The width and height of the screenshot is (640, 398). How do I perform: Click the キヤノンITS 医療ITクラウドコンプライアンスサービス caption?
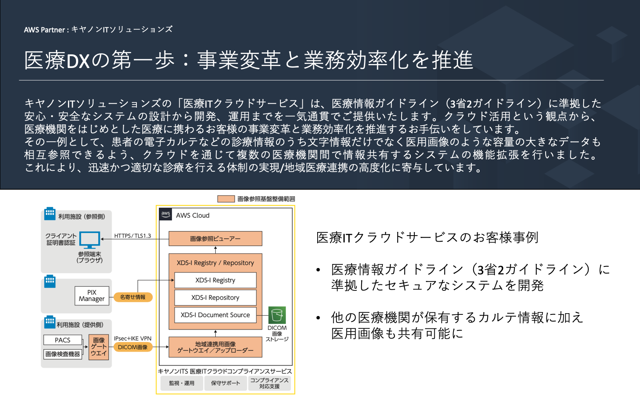point(225,371)
